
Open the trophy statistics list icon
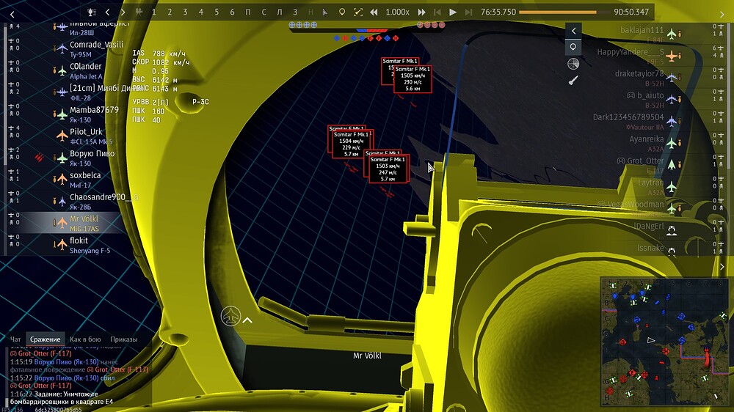[92, 12]
